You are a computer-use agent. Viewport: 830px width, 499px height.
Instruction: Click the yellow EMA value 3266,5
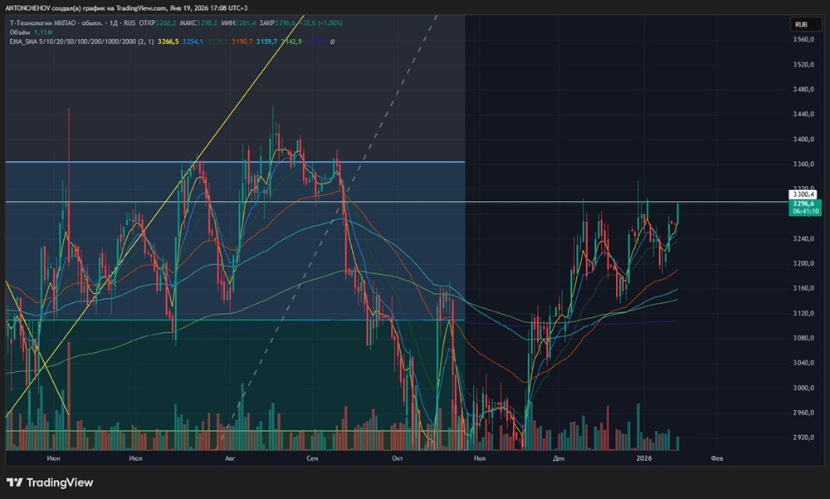[168, 42]
